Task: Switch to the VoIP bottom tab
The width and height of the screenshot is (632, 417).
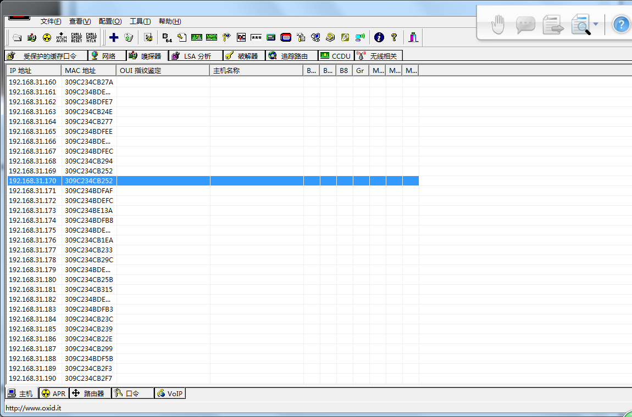Action: pyautogui.click(x=170, y=393)
